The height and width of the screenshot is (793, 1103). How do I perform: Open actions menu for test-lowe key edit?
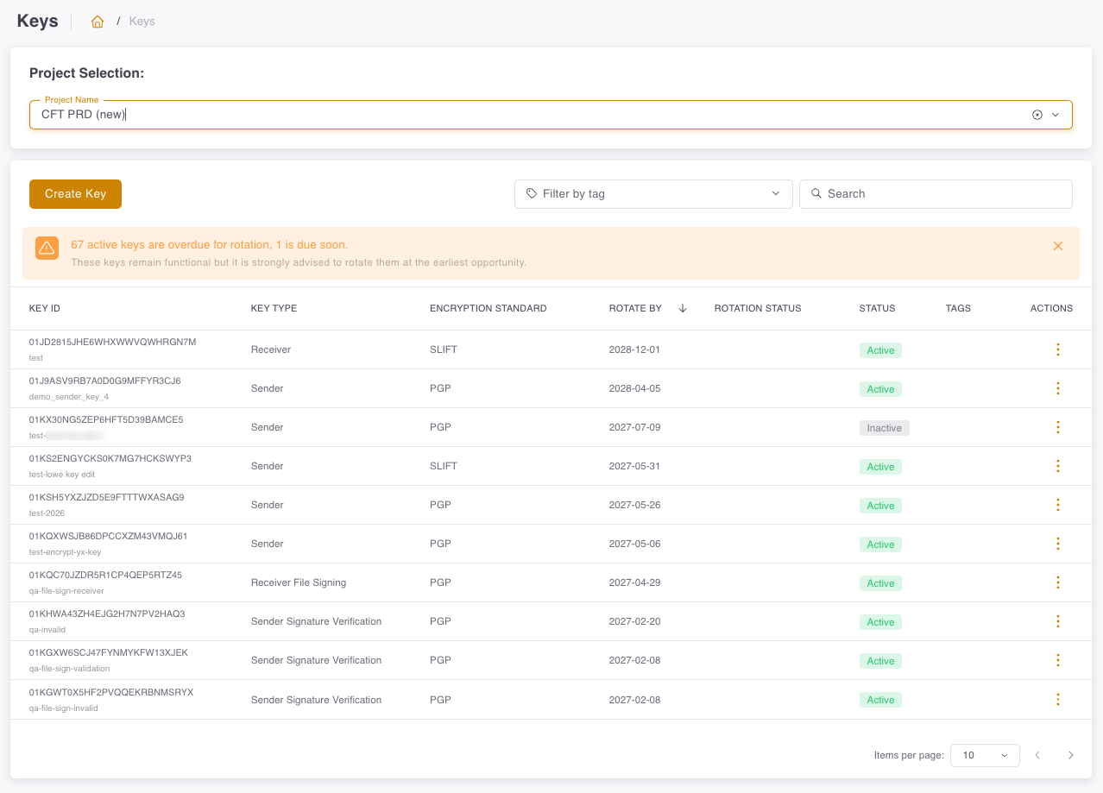(1058, 466)
